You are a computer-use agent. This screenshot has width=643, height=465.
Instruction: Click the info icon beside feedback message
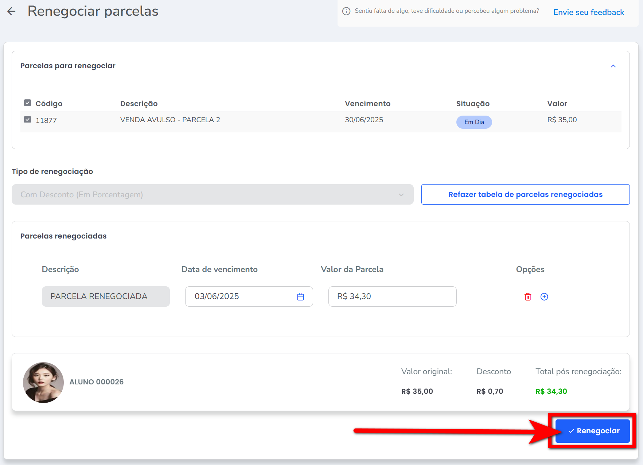[x=346, y=11]
